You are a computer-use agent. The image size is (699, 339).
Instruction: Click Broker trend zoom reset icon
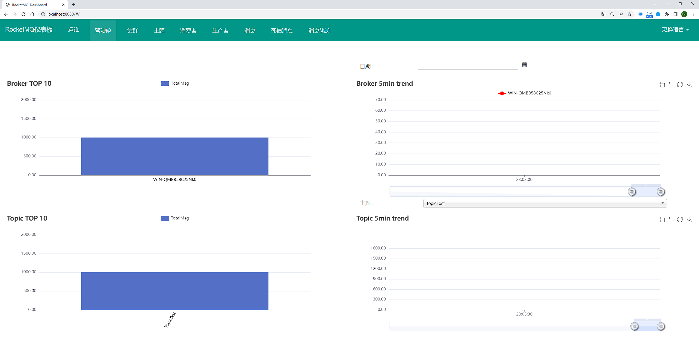coord(671,85)
